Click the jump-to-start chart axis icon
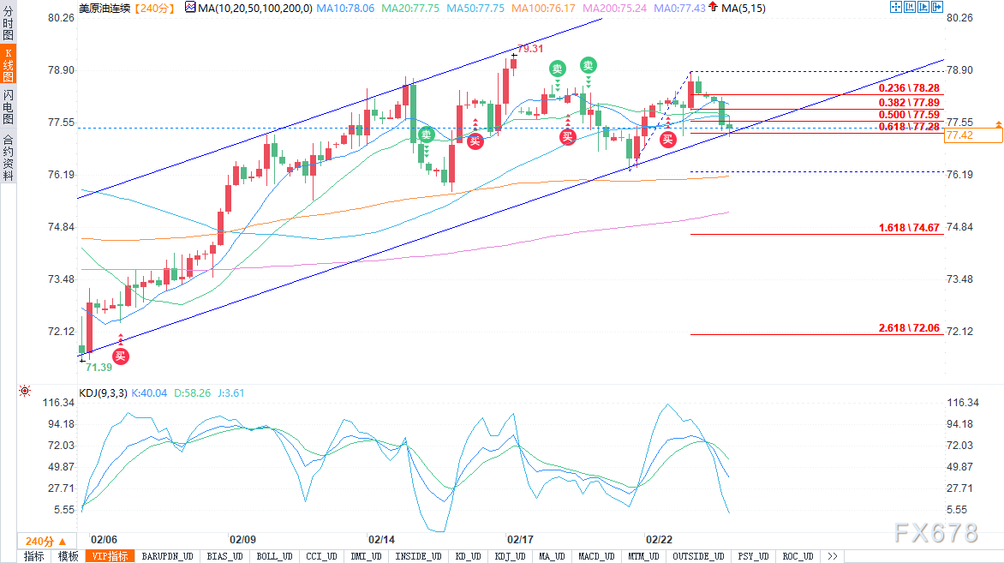 click(x=909, y=7)
